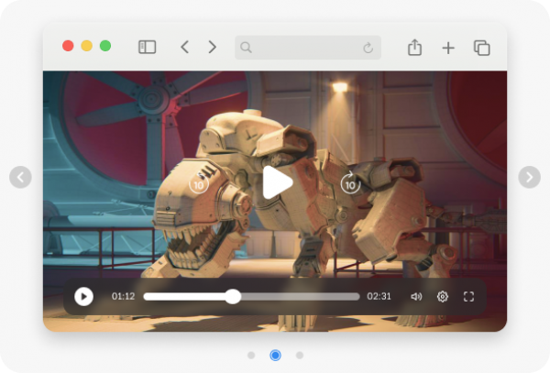Image resolution: width=550 pixels, height=373 pixels.
Task: Open the video settings gear
Action: 443,296
